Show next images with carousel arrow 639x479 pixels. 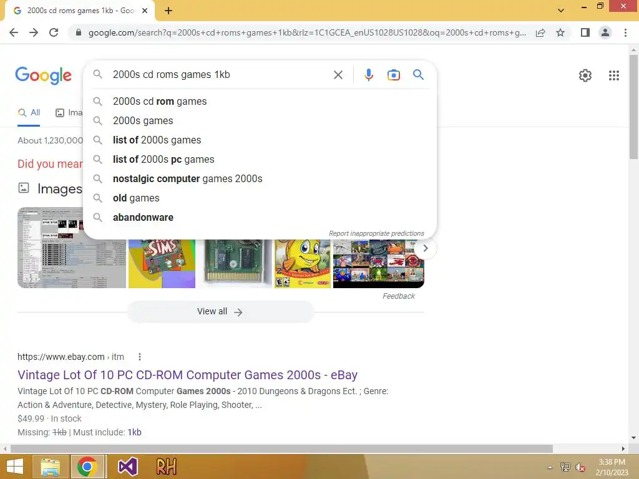tap(426, 248)
